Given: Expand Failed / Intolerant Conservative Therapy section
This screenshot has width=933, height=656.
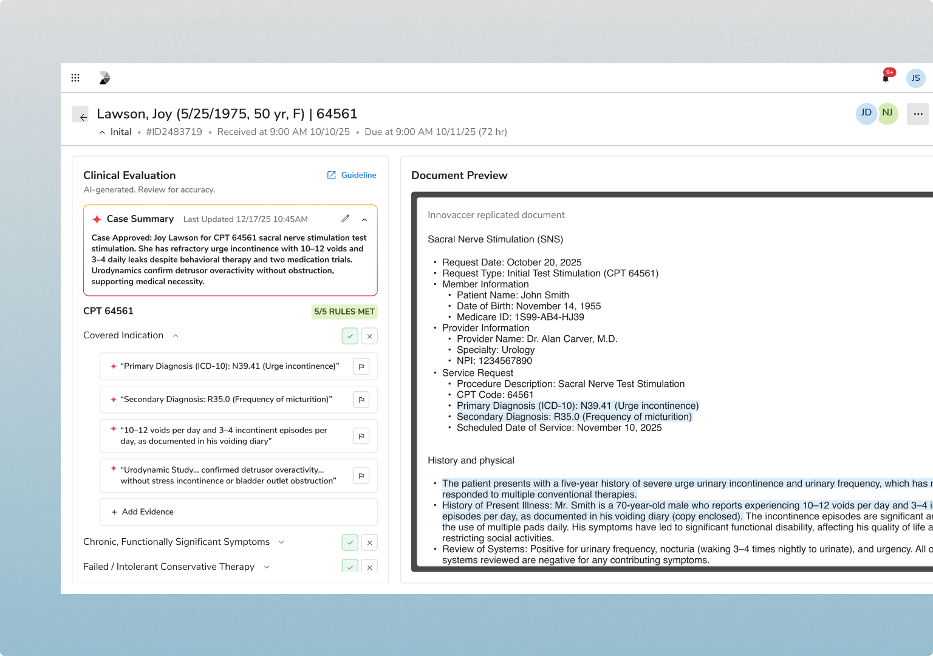Looking at the screenshot, I should (267, 567).
